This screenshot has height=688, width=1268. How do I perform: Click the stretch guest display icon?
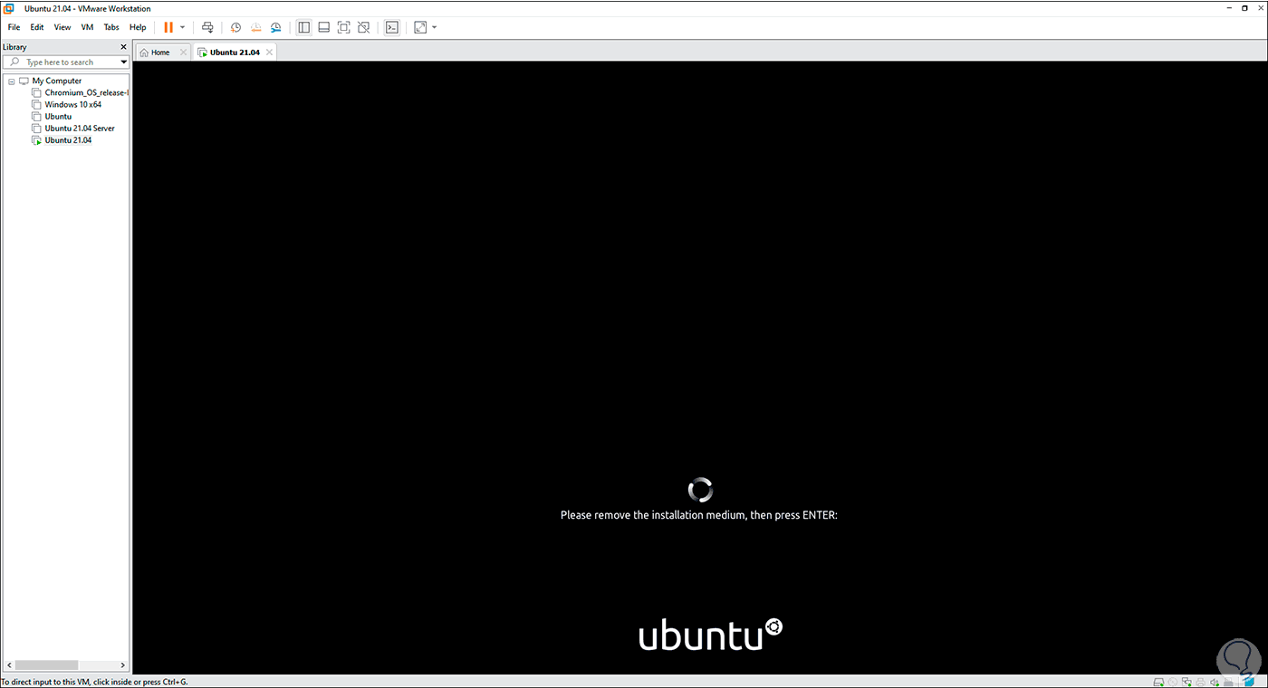click(420, 27)
